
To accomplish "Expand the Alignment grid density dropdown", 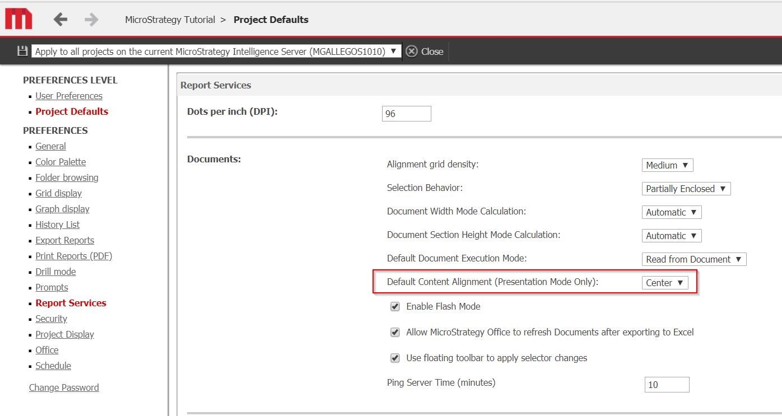I will click(667, 165).
